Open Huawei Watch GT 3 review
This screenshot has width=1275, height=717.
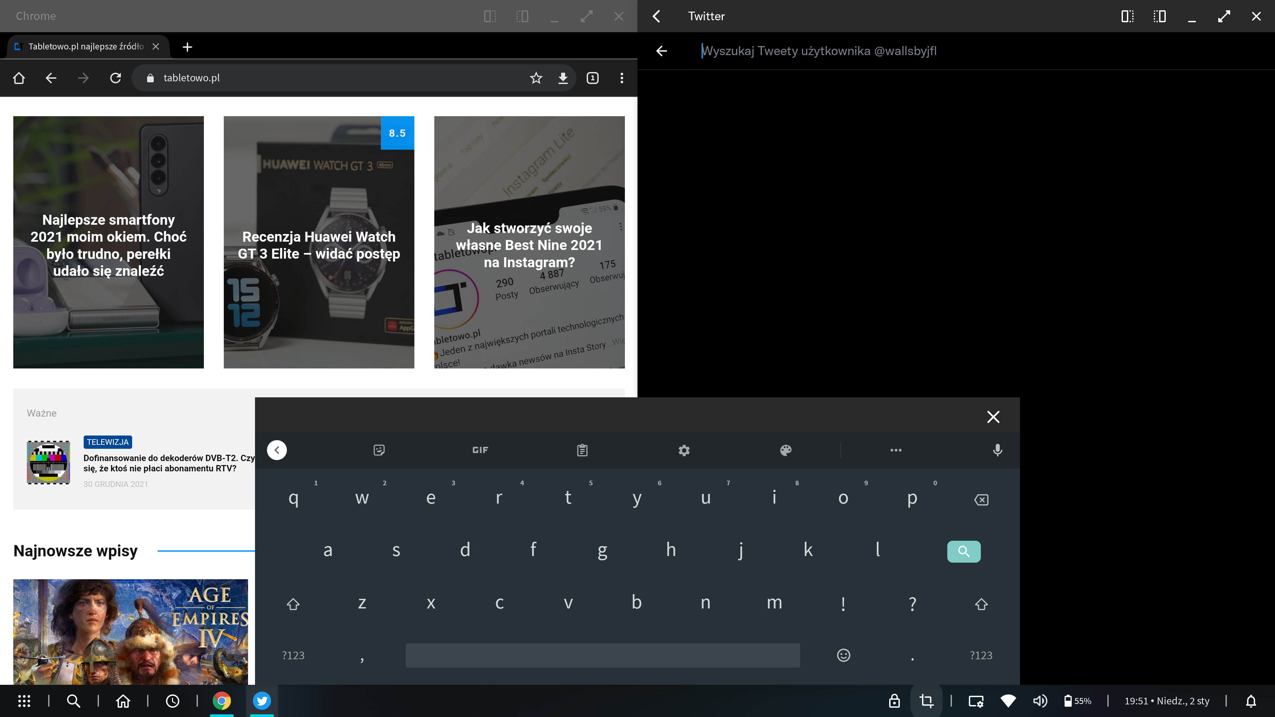319,242
